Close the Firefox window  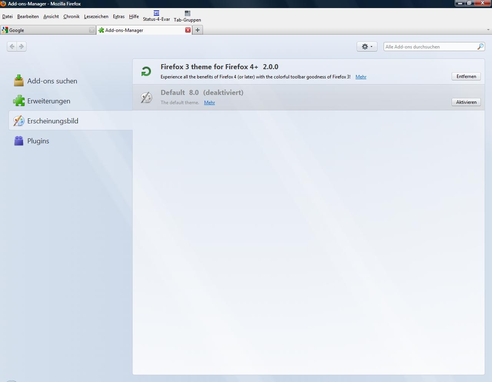click(x=483, y=3)
